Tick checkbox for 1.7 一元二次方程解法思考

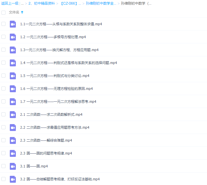point(3,101)
